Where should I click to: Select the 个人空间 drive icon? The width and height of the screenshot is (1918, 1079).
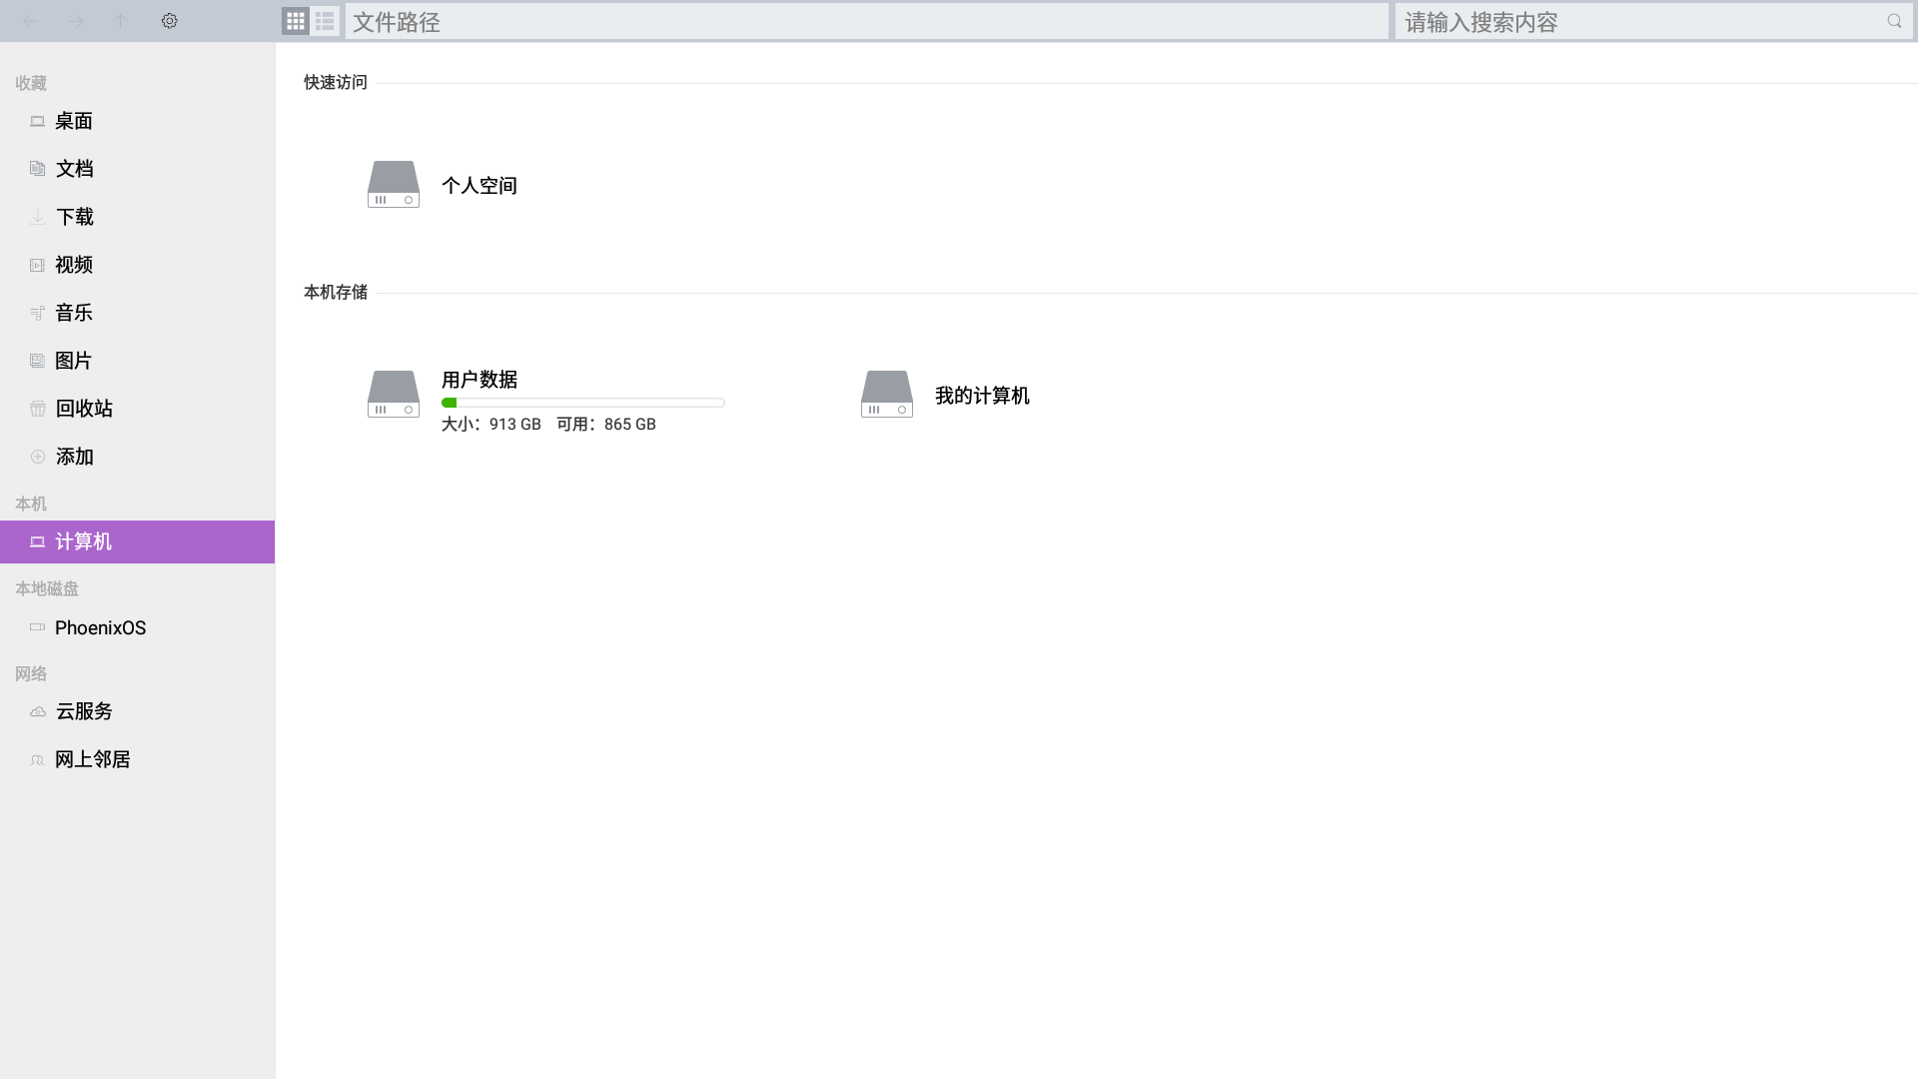394,185
